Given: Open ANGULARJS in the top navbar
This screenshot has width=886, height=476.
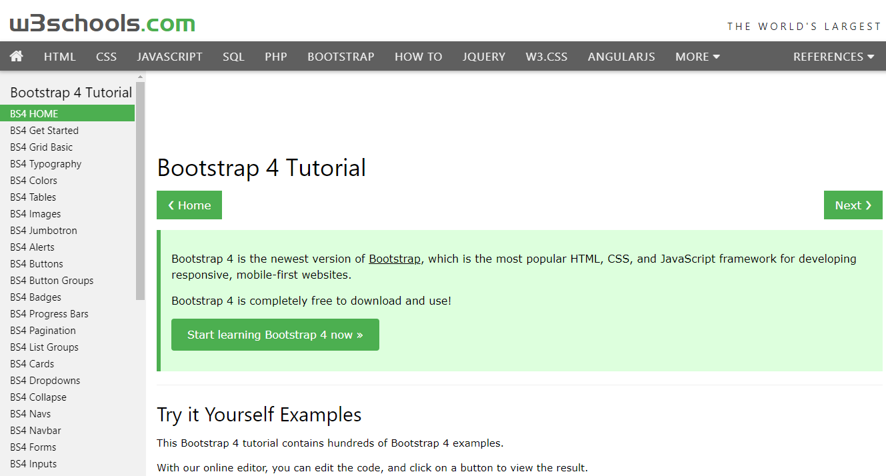Looking at the screenshot, I should (x=621, y=57).
